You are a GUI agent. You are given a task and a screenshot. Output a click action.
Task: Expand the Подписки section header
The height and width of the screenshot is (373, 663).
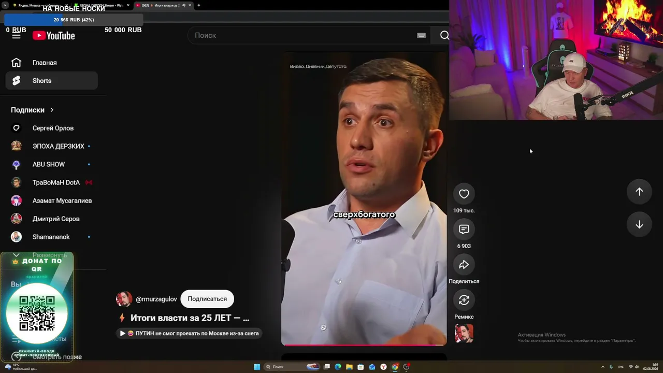32,110
